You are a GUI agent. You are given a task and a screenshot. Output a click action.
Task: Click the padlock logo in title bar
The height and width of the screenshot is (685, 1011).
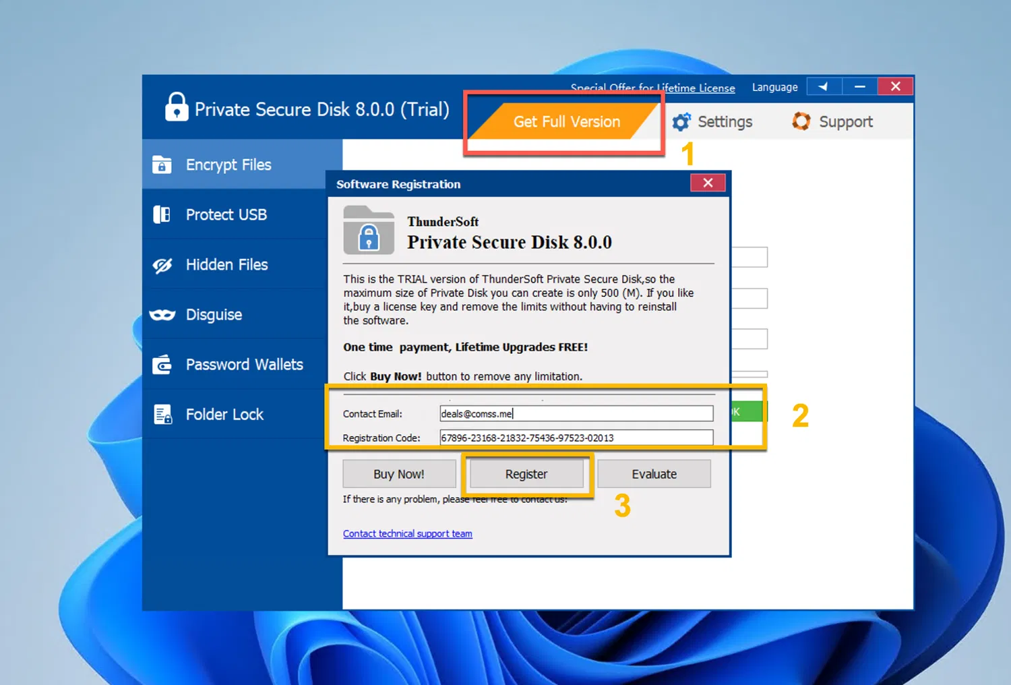[x=177, y=107]
